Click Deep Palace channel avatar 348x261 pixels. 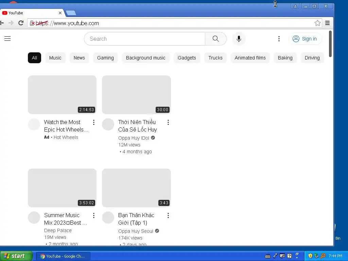[34, 217]
